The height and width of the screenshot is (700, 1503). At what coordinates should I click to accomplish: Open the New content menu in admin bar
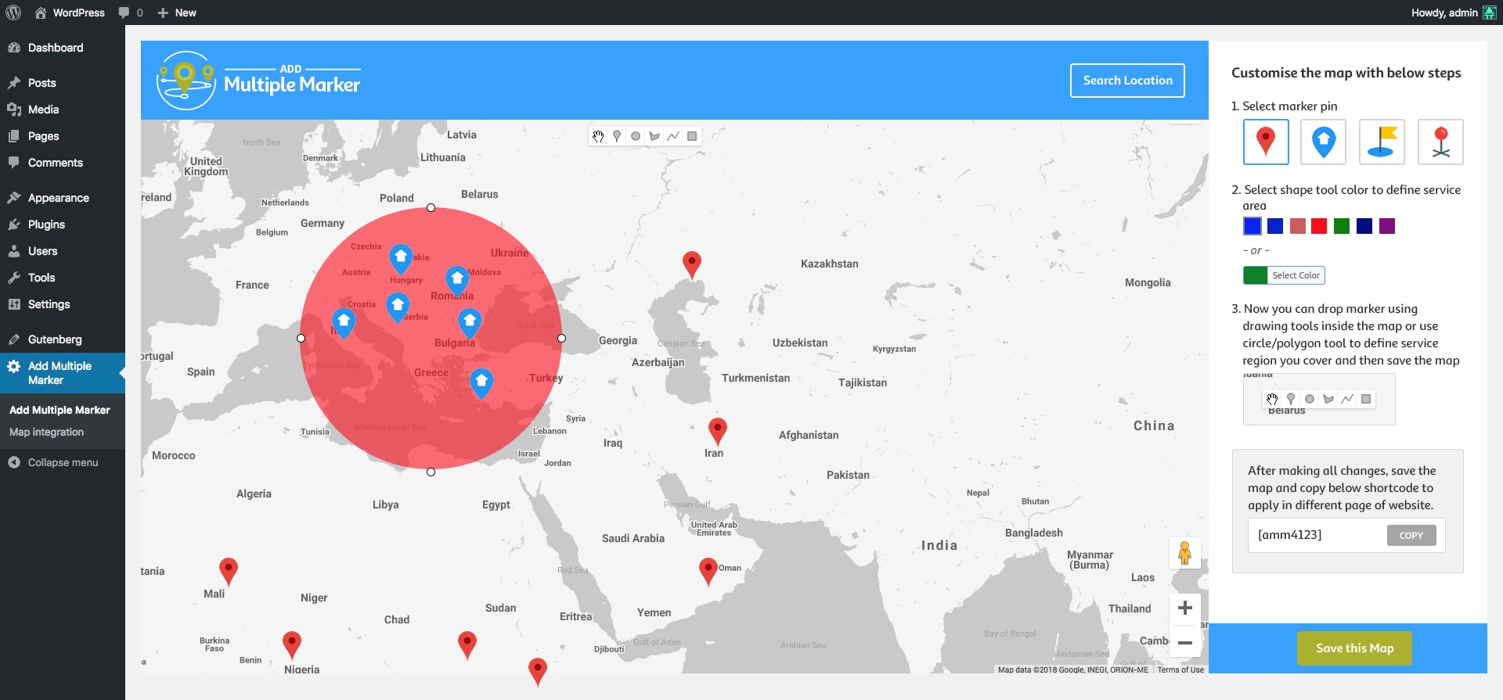[177, 13]
